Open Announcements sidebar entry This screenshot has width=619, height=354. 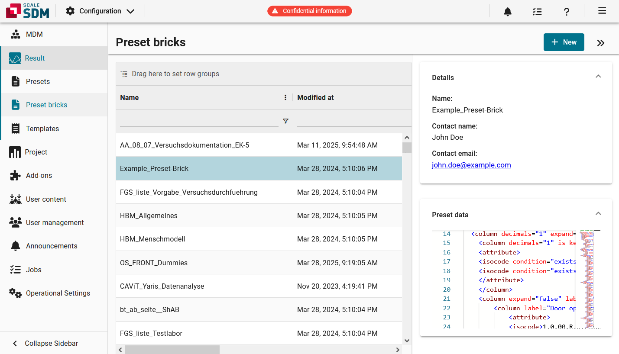click(x=54, y=246)
